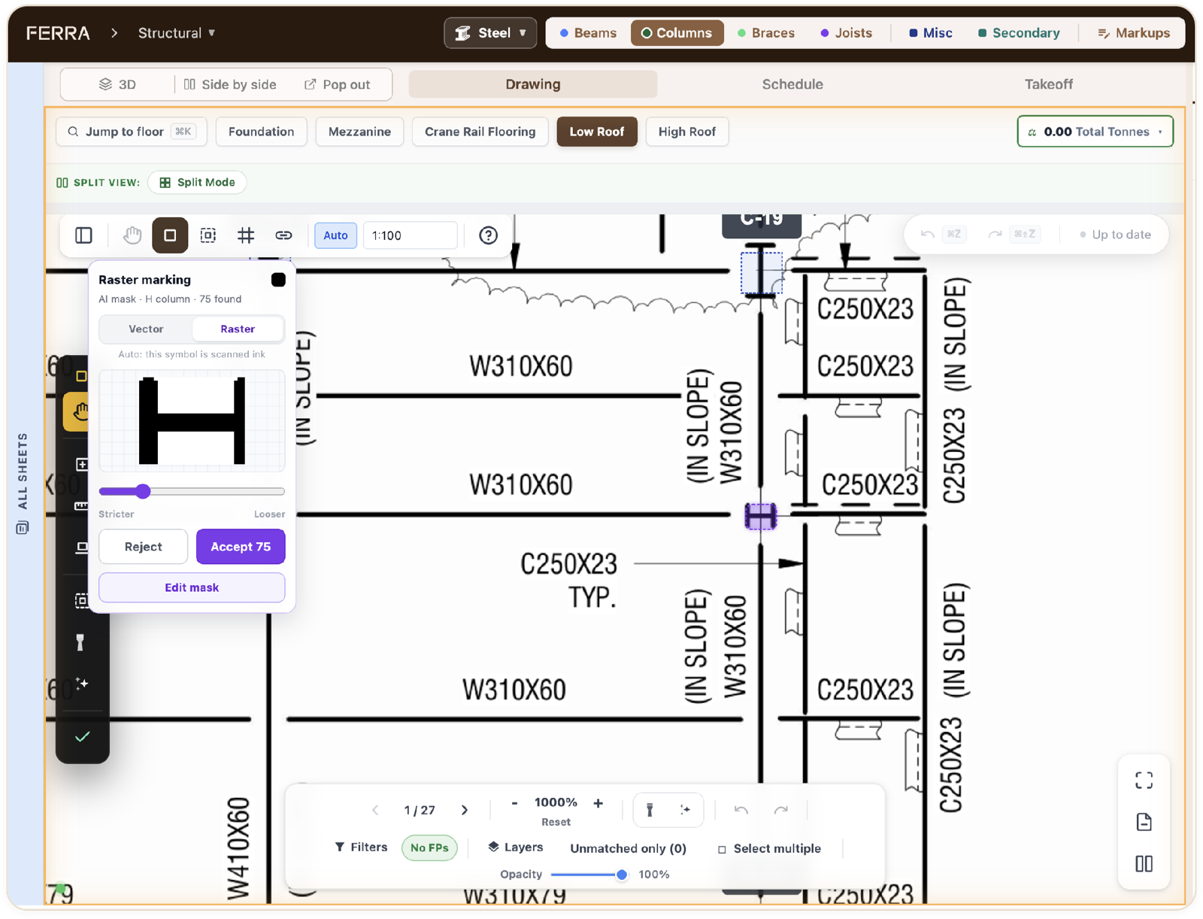Viewport: 1203px width, 919px height.
Task: Open the Layers menu
Action: [x=515, y=848]
